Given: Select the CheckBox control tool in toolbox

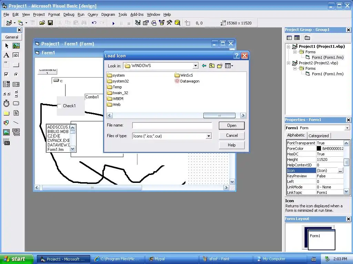Looking at the screenshot, I should (7, 74).
